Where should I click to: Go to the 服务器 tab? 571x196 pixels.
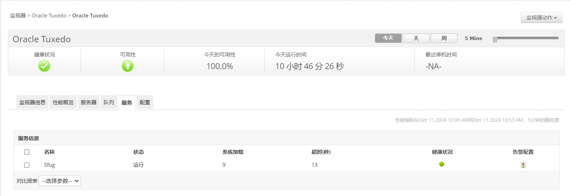(89, 102)
